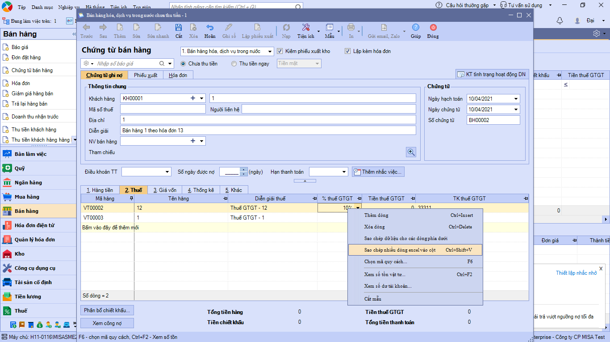
Task: Switch to the 3. Giá vốn tab
Action: point(165,190)
